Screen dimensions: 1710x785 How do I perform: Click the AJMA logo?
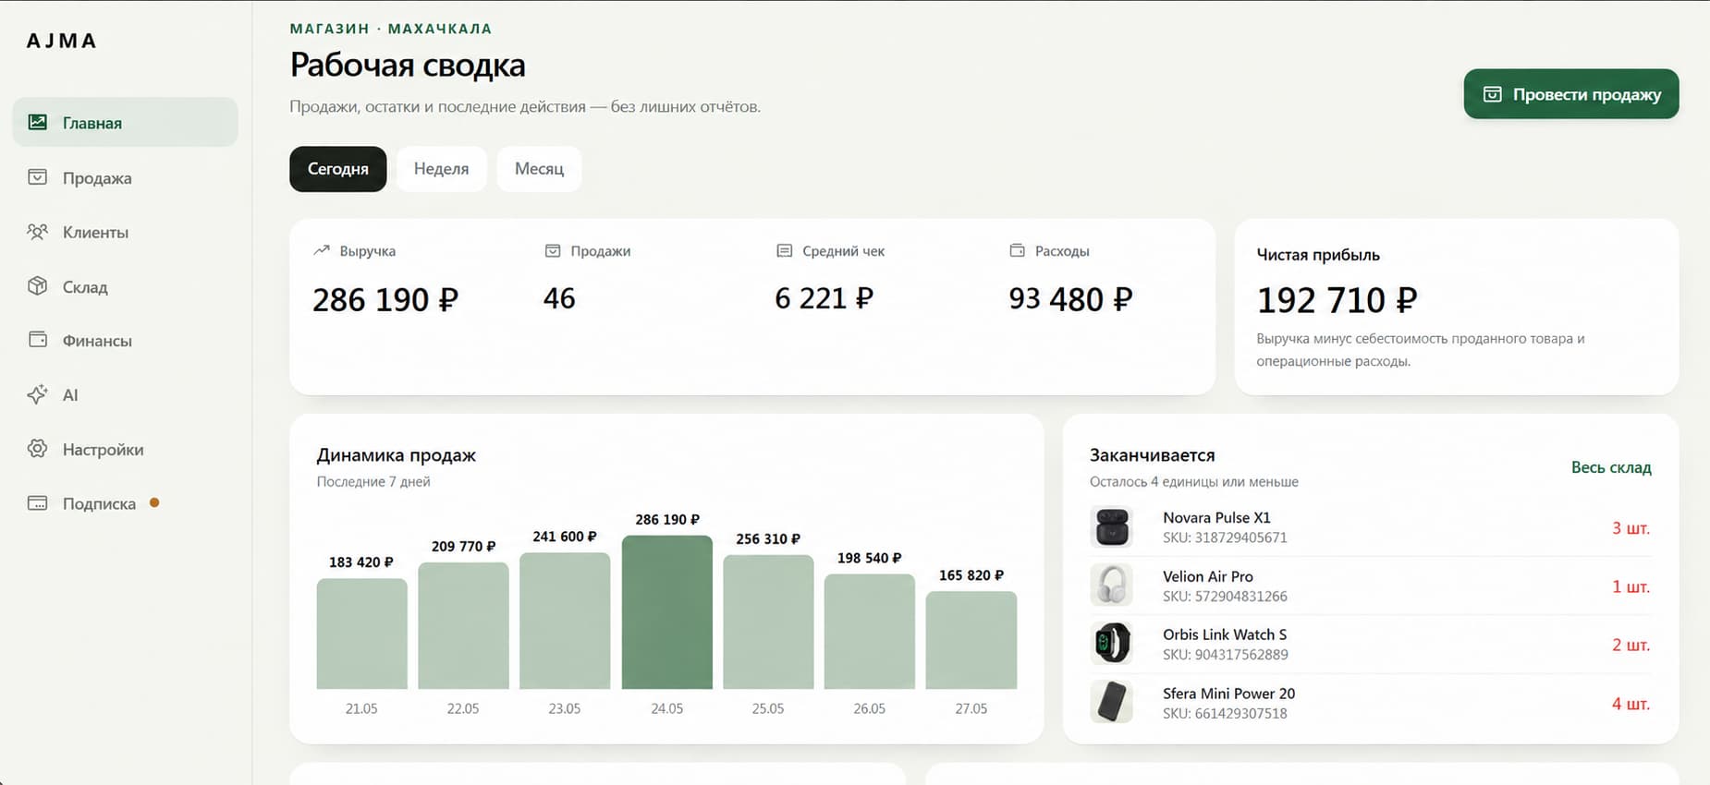click(x=61, y=41)
